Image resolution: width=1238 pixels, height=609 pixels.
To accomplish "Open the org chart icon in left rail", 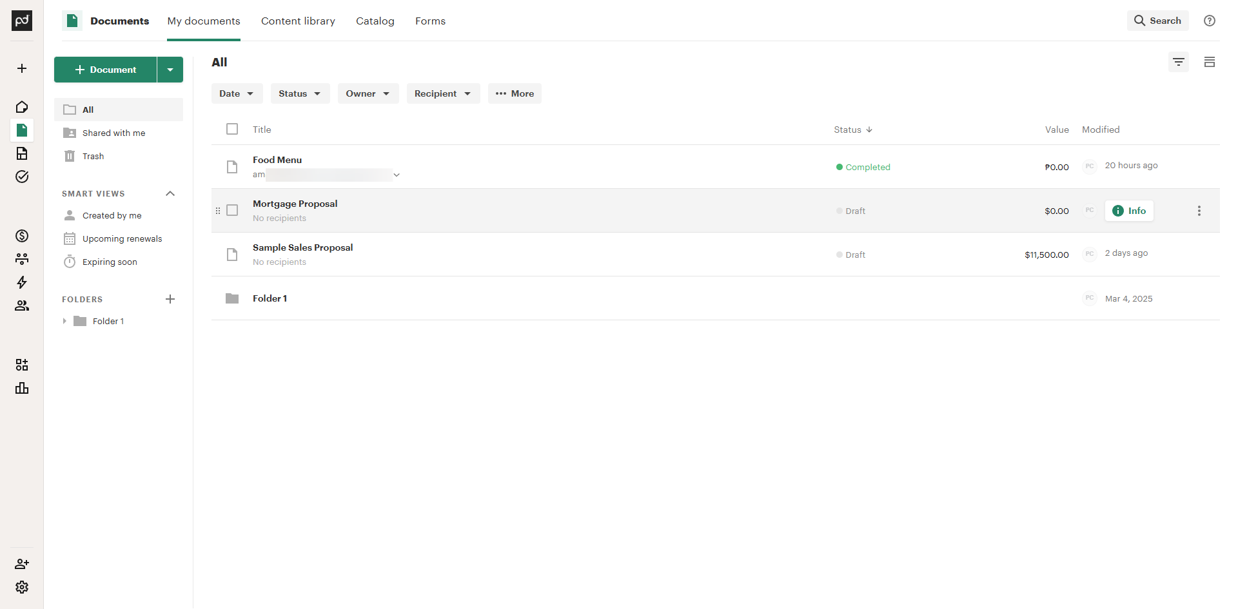I will (x=22, y=259).
